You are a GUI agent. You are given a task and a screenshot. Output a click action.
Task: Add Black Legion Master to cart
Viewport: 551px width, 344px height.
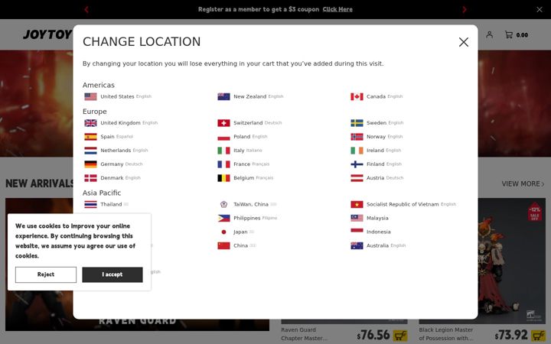tap(538, 336)
